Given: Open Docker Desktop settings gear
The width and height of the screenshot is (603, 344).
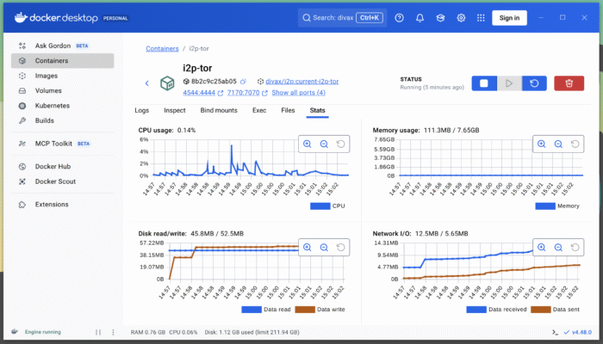Looking at the screenshot, I should pyautogui.click(x=461, y=18).
